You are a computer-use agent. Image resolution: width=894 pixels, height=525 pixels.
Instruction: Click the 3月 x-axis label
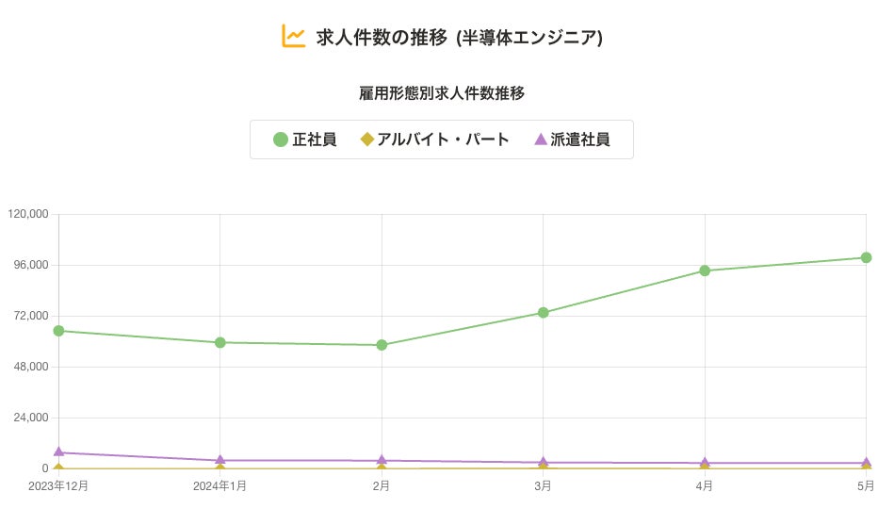[543, 486]
